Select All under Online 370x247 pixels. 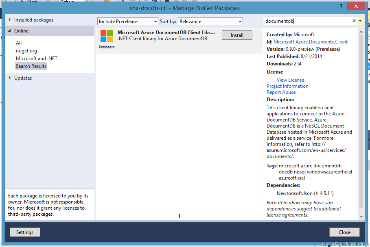(19, 43)
